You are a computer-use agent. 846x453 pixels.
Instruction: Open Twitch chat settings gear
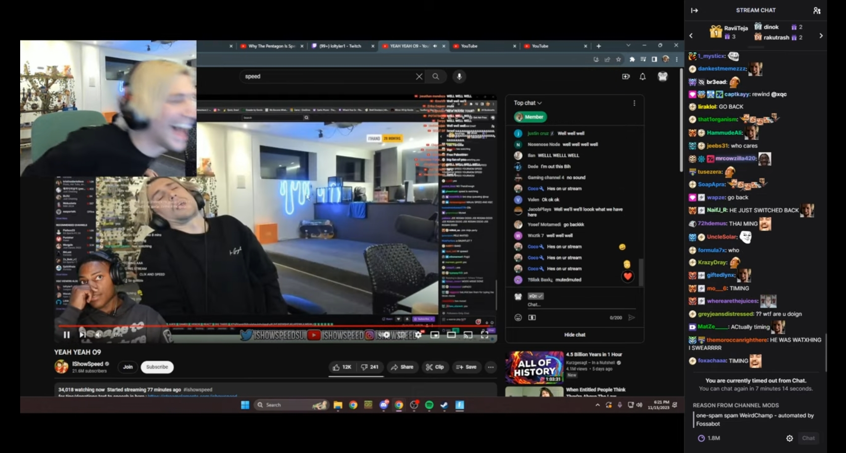tap(790, 438)
